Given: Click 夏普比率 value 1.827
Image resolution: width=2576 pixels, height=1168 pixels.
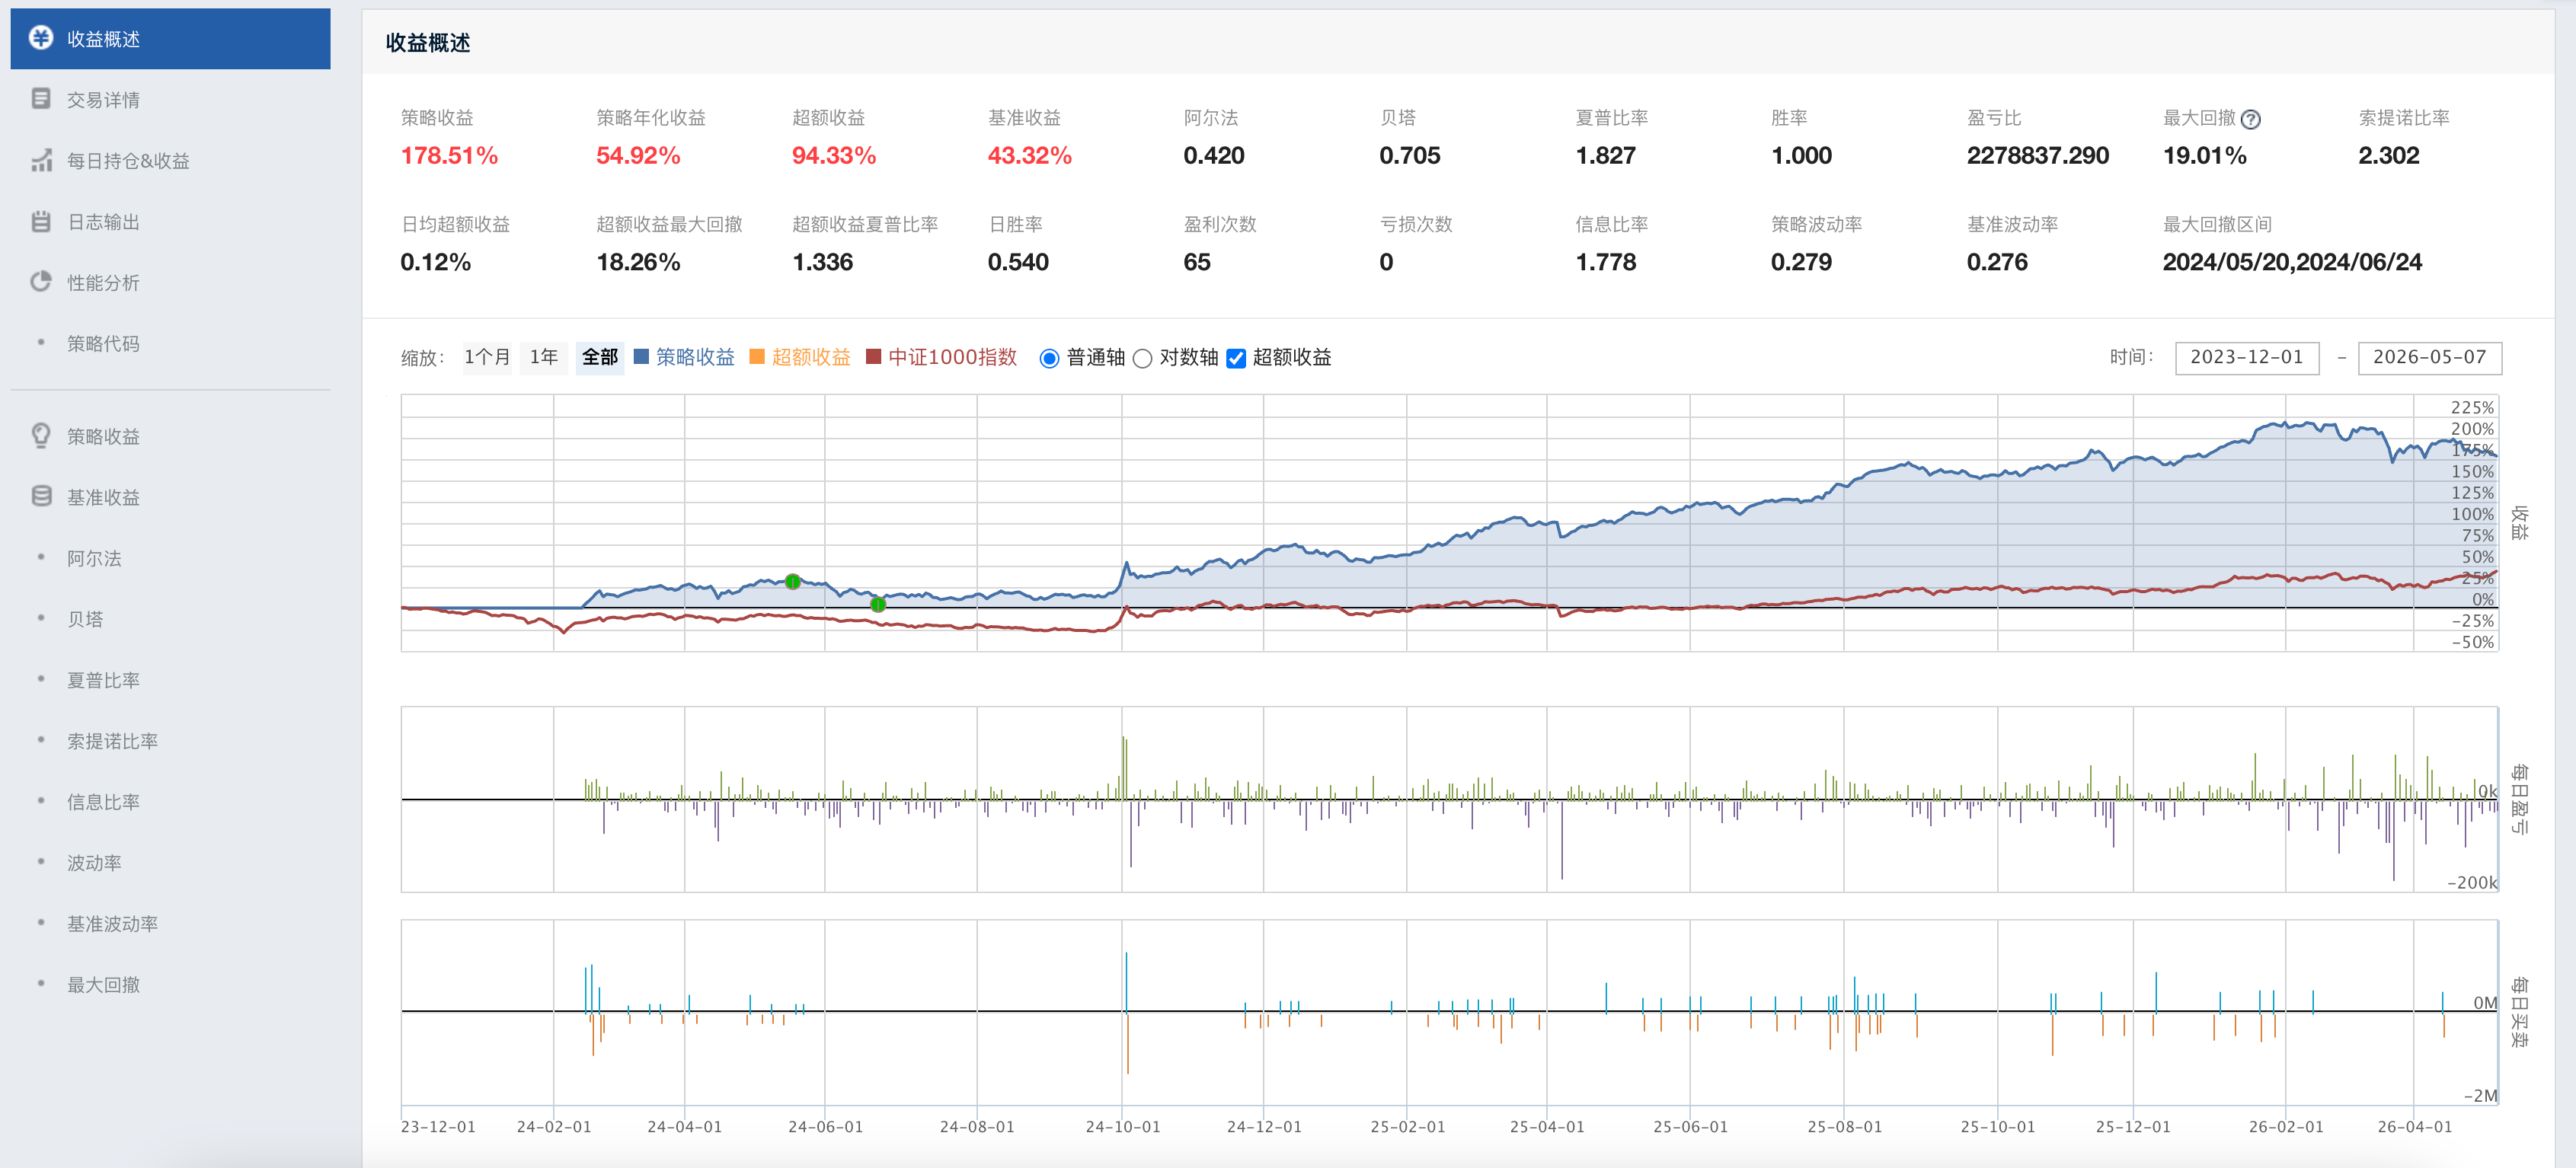Looking at the screenshot, I should pos(1606,156).
